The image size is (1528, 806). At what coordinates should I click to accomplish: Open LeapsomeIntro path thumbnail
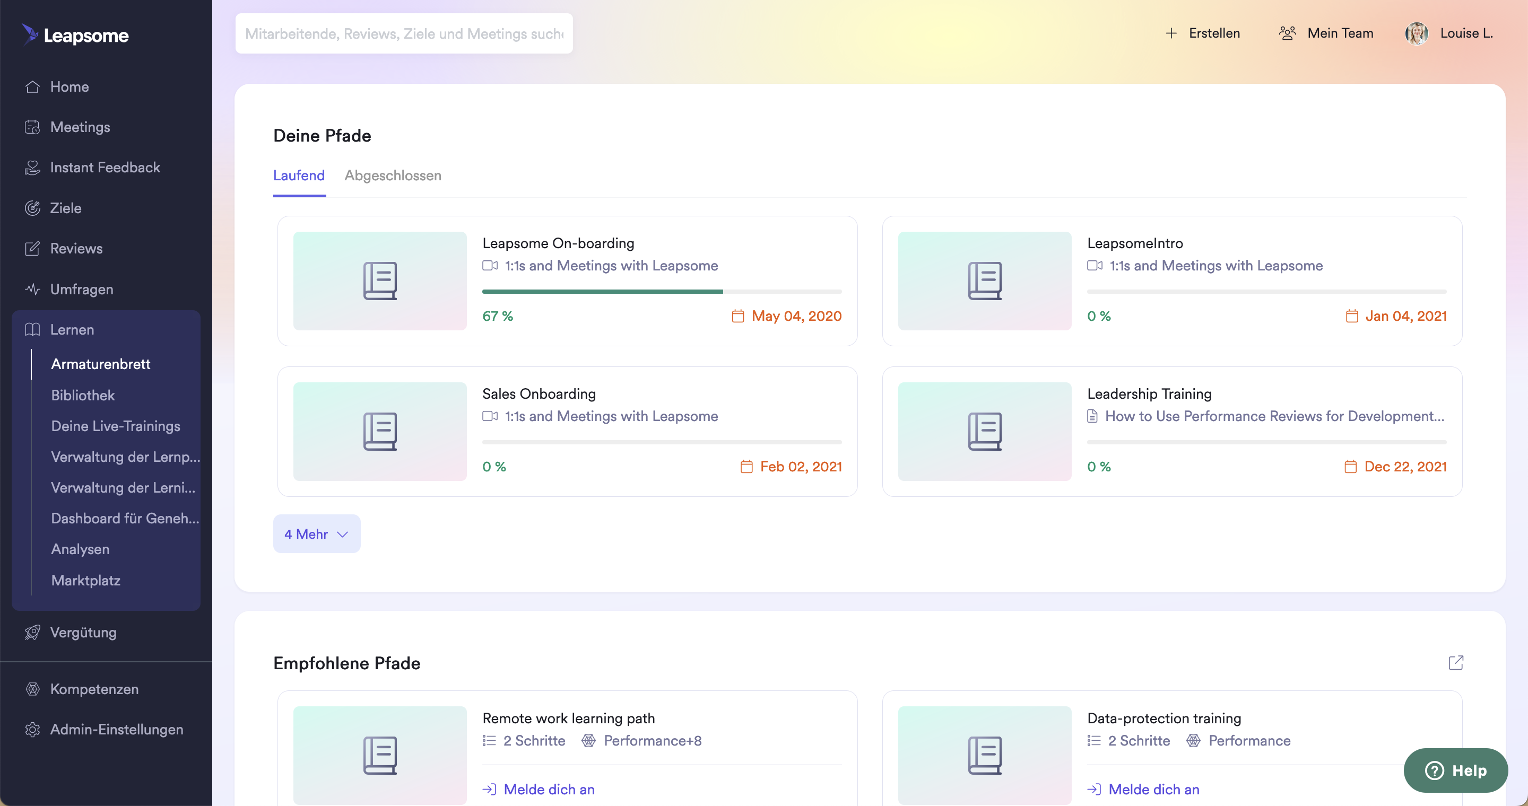985,281
